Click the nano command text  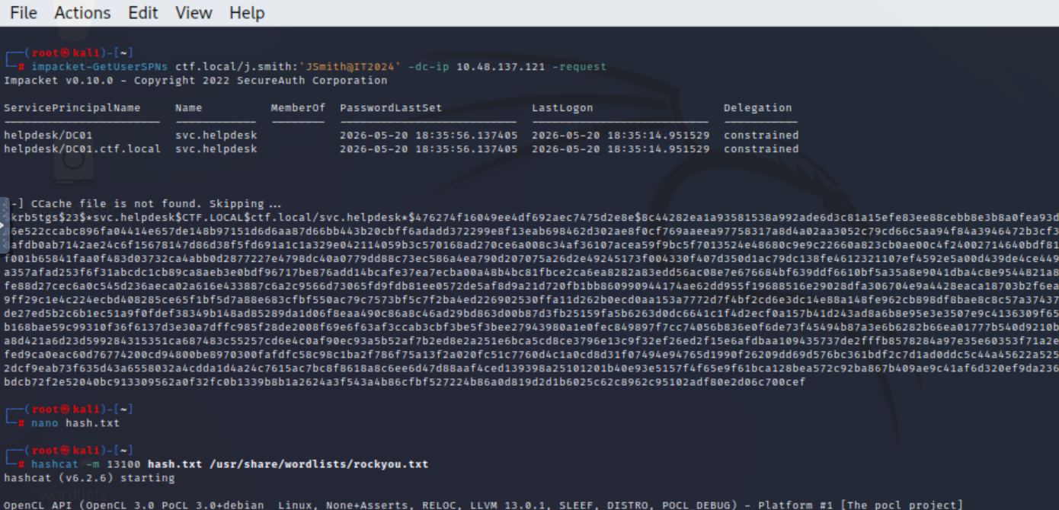(x=45, y=423)
